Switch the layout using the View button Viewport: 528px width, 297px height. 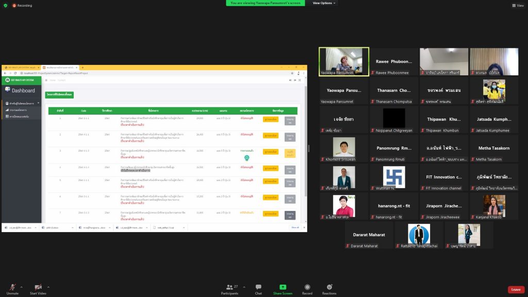(517, 5)
